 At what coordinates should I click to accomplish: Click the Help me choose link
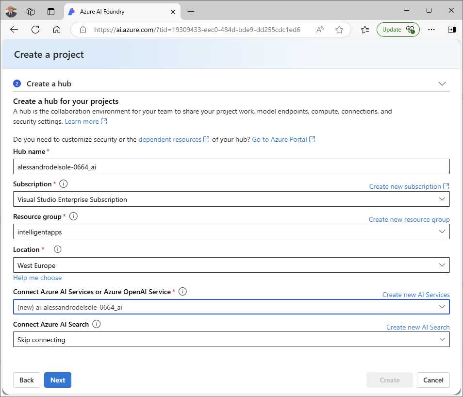pos(37,278)
